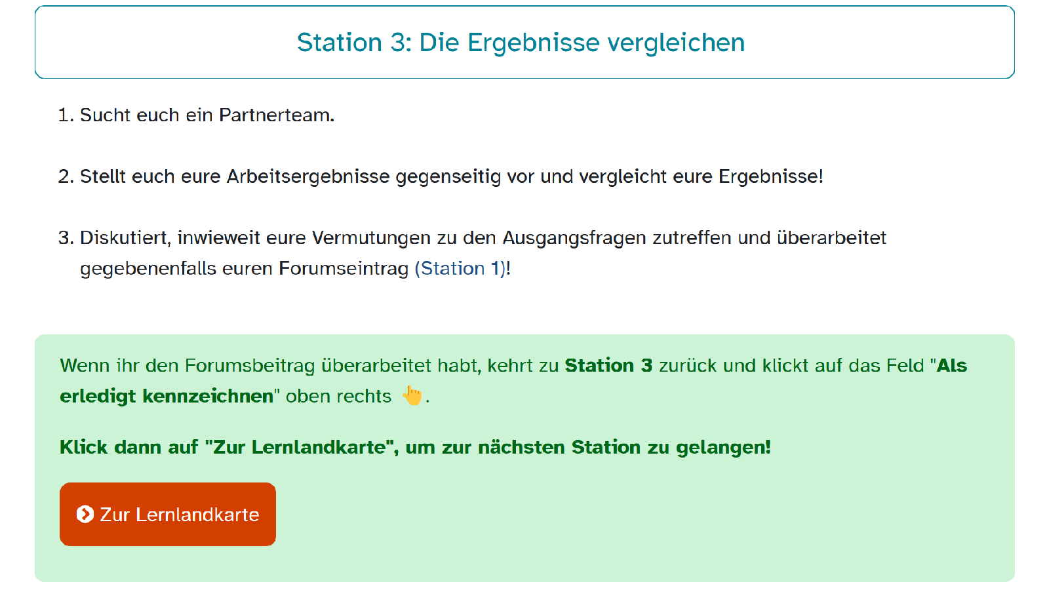Click the list number "2." marker
The width and height of the screenshot is (1049, 590).
point(66,177)
